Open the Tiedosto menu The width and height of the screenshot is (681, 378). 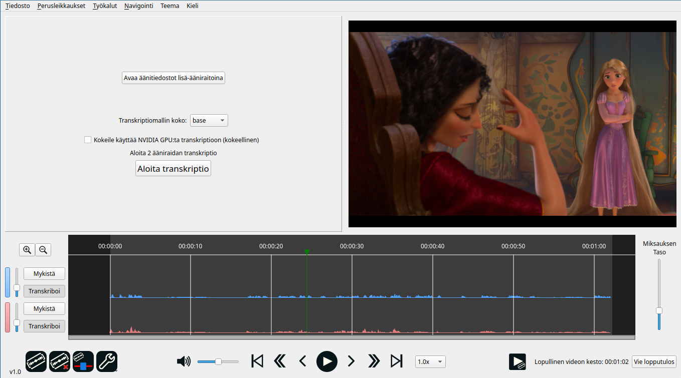(x=18, y=6)
